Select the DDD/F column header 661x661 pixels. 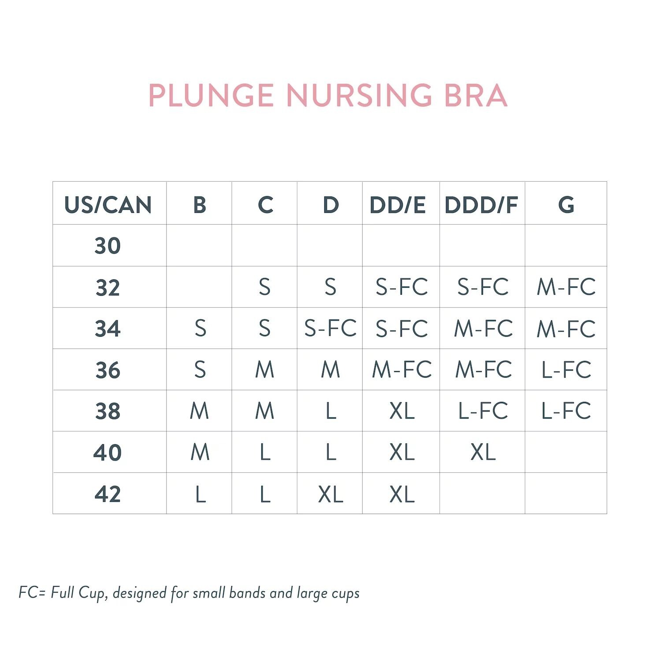[x=481, y=205]
